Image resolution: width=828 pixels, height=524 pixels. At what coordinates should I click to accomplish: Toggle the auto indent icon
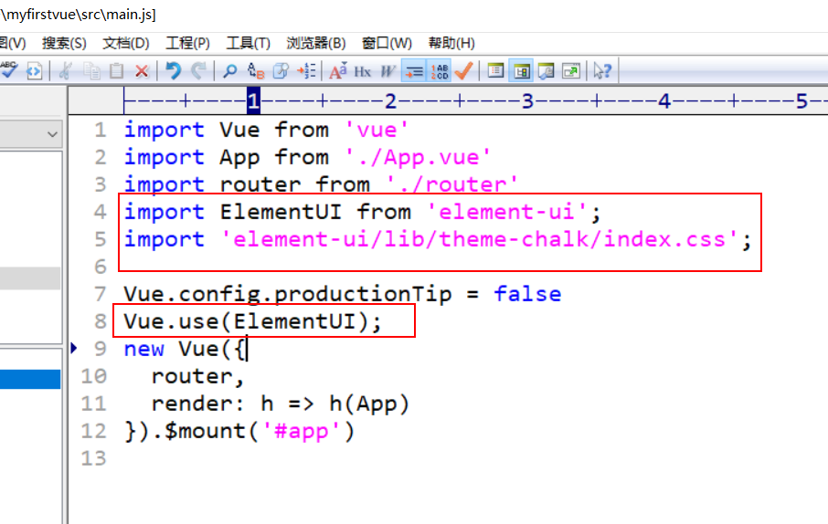(413, 70)
